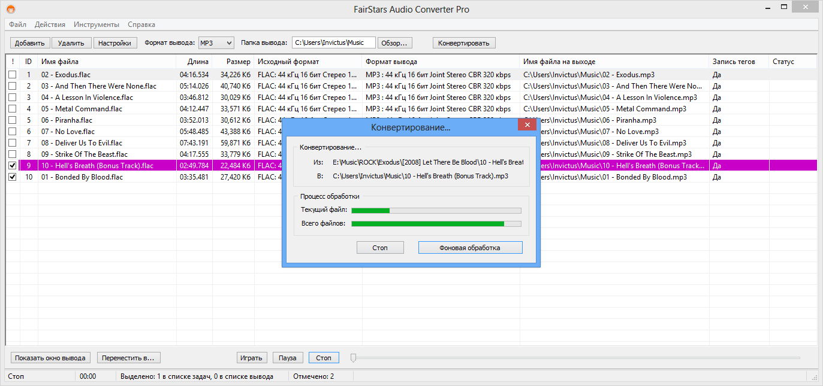This screenshot has width=823, height=386.
Task: Click the playback position slider thumb
Action: tap(354, 358)
